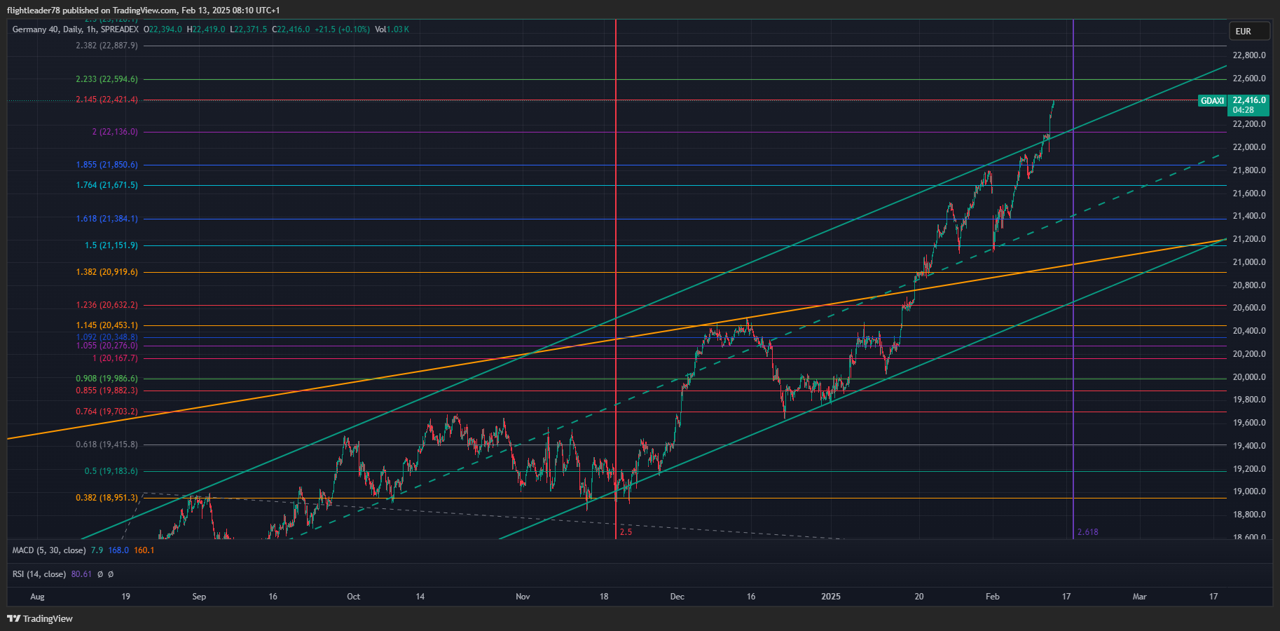
Task: Click the Sep label on time axis
Action: pyautogui.click(x=199, y=597)
